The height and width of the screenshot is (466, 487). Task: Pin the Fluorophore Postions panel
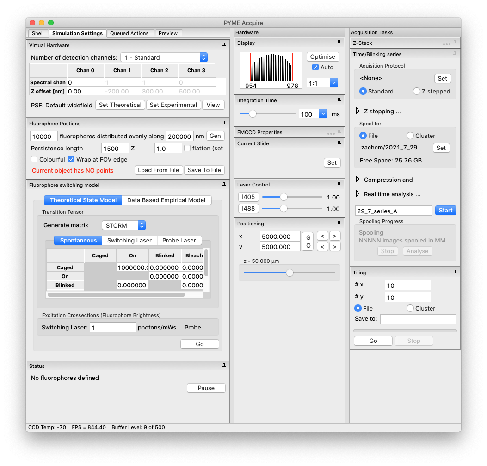(224, 123)
